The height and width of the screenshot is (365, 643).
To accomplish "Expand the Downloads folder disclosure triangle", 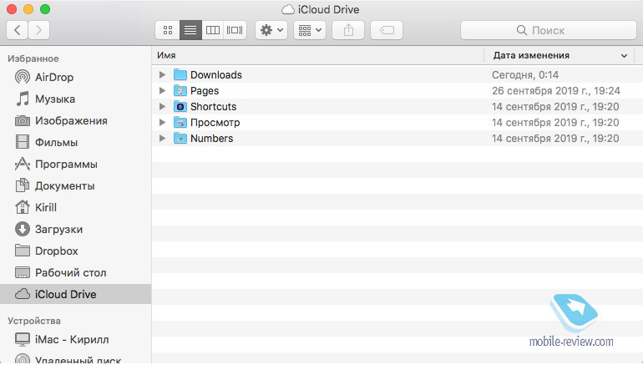I will pyautogui.click(x=162, y=74).
